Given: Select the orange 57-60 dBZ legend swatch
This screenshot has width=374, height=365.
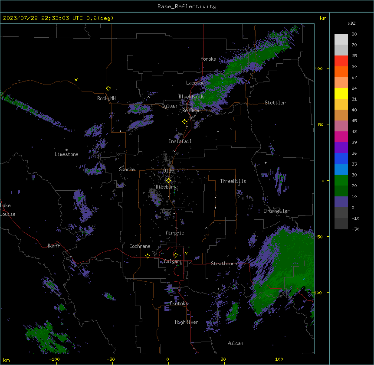Looking at the screenshot, I should (341, 72).
